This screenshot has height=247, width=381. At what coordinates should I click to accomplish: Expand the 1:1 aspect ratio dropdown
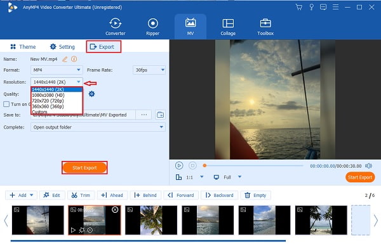[202, 177]
